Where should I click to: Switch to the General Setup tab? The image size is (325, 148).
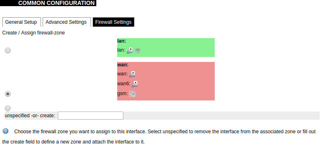(22, 22)
